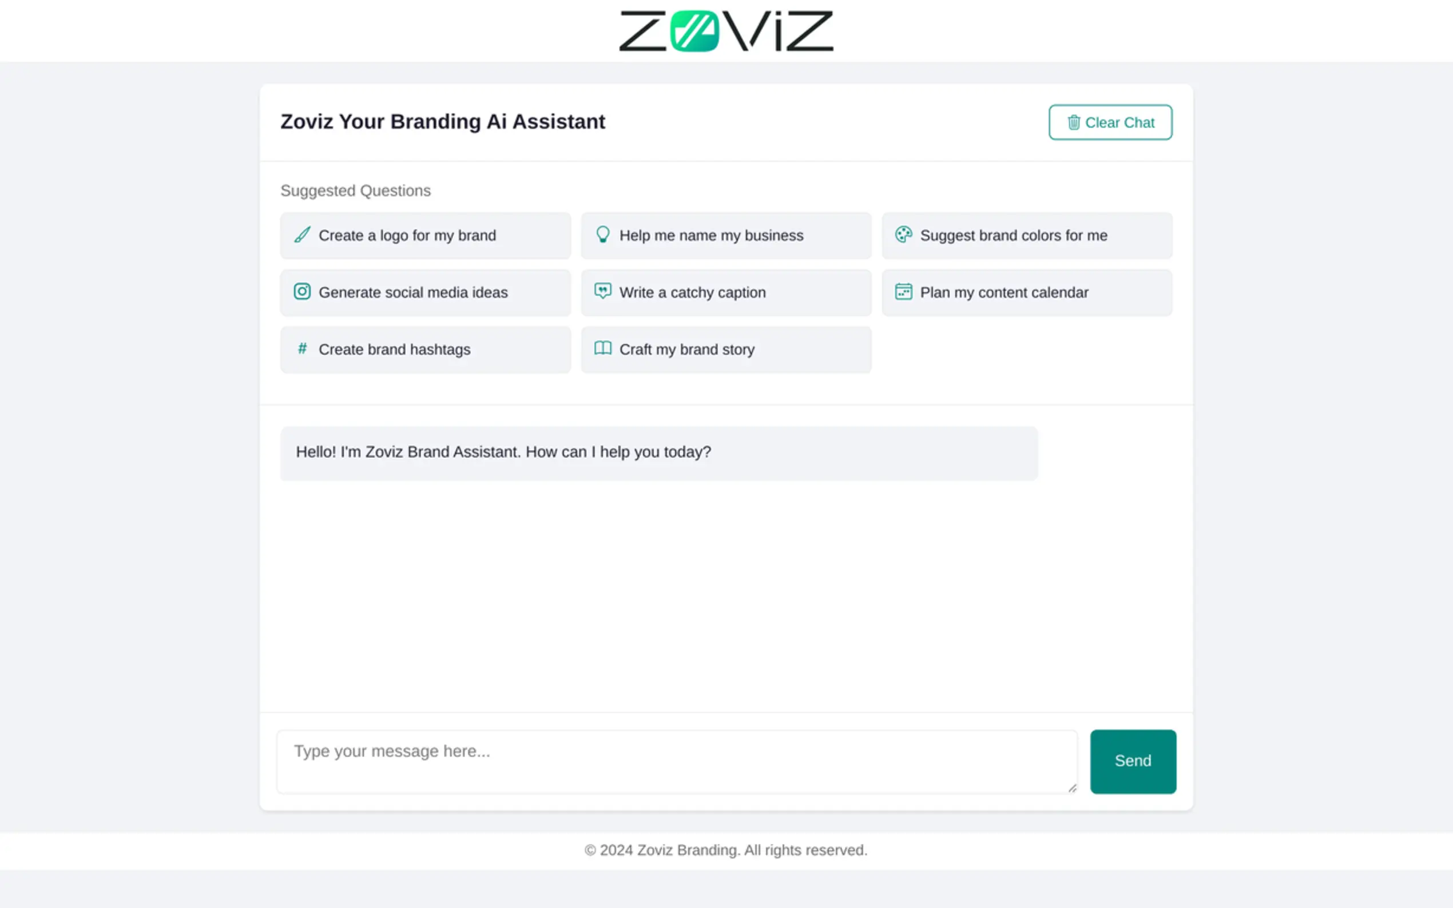Click the calendar icon for content planning
1453x908 pixels.
(x=903, y=292)
